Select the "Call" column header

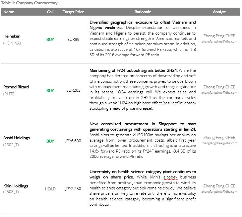50,12
